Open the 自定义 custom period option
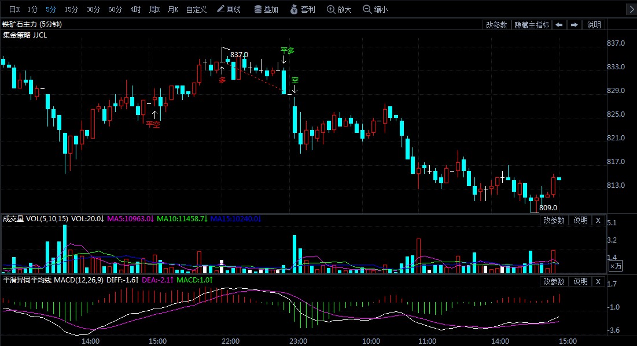Image resolution: width=637 pixels, height=346 pixels. [x=196, y=9]
